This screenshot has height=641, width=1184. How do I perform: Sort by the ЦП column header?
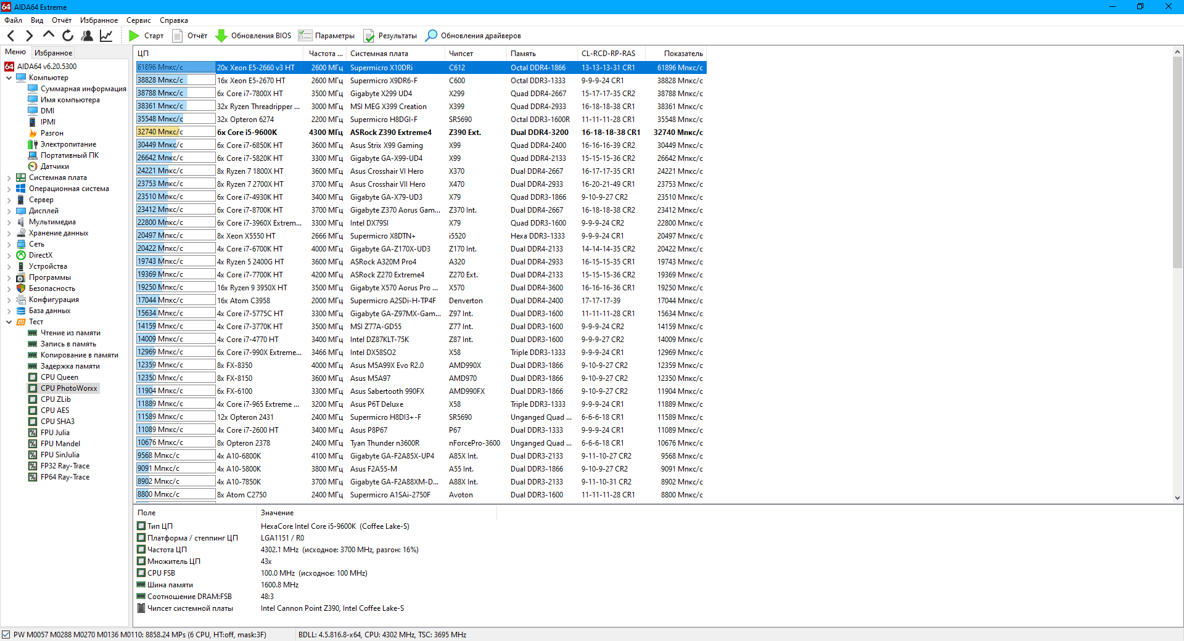pos(218,54)
